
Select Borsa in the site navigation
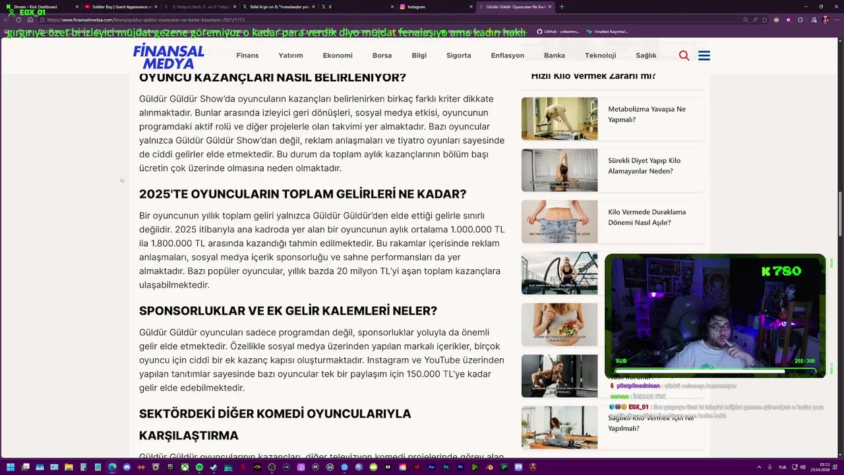click(x=382, y=55)
